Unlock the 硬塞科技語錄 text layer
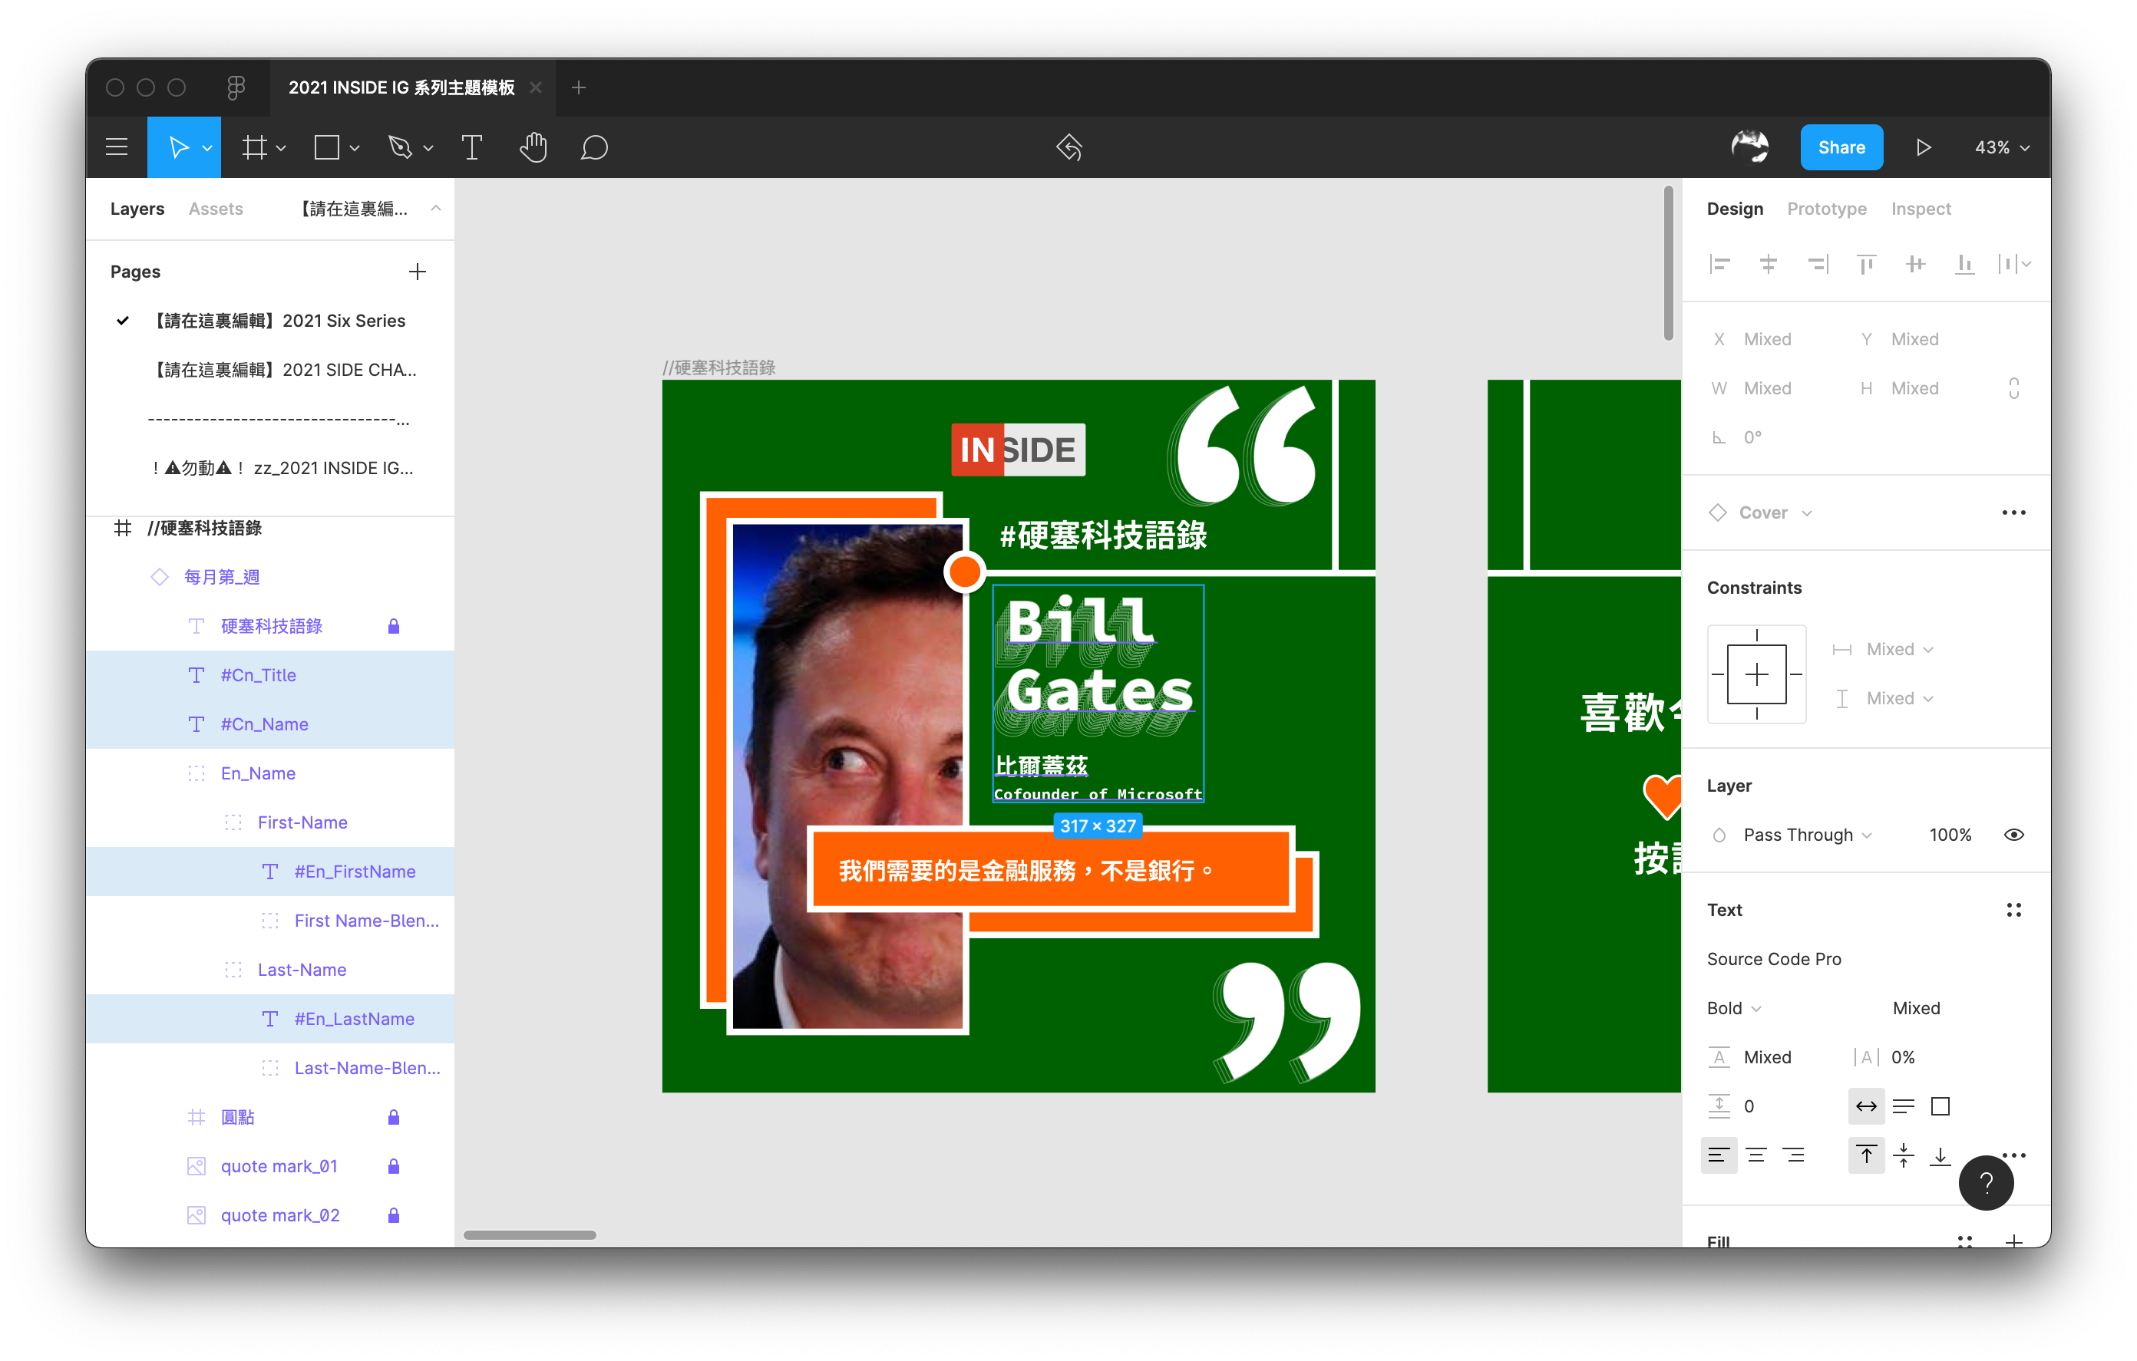2137x1361 pixels. pos(393,626)
